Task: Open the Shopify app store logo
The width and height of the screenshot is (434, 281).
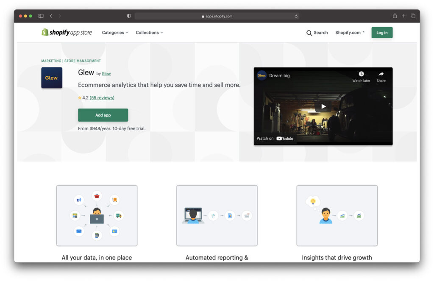Action: pos(67,32)
